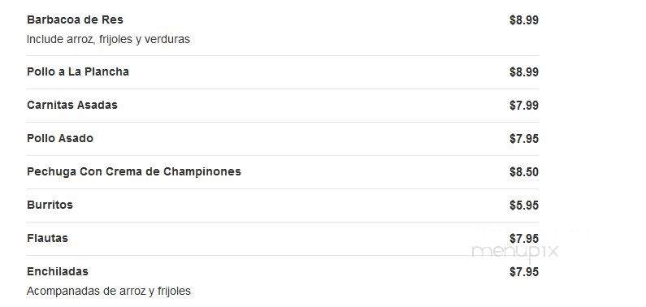Select the Barbacoa de Res $8.99 price
This screenshot has height=307, width=646.
click(x=523, y=20)
